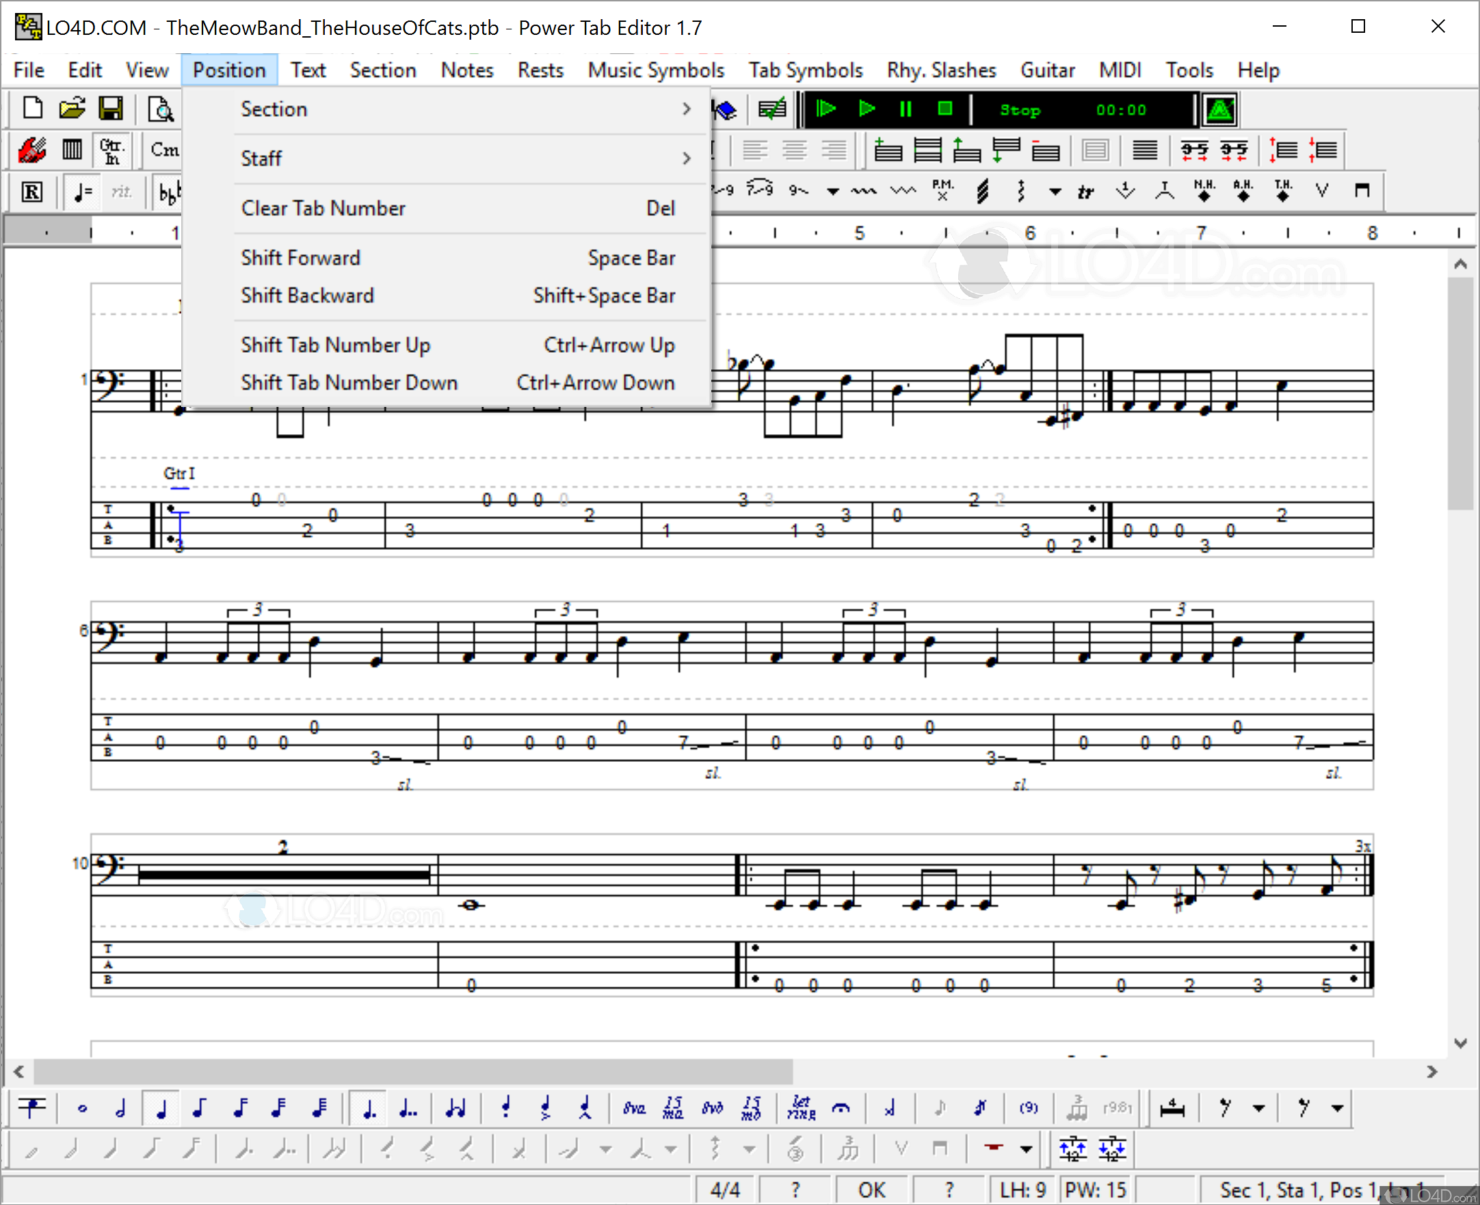Click the fermata symbol icon
The height and width of the screenshot is (1205, 1480).
pos(841,1109)
